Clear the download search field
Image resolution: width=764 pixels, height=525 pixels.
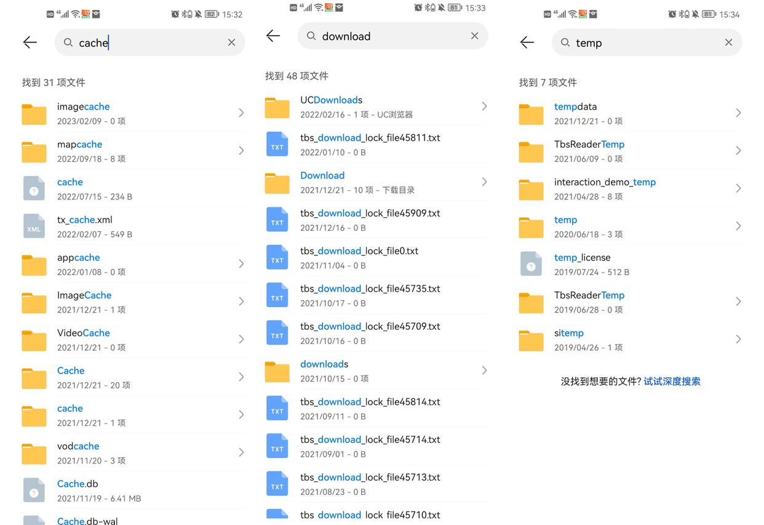[x=474, y=36]
